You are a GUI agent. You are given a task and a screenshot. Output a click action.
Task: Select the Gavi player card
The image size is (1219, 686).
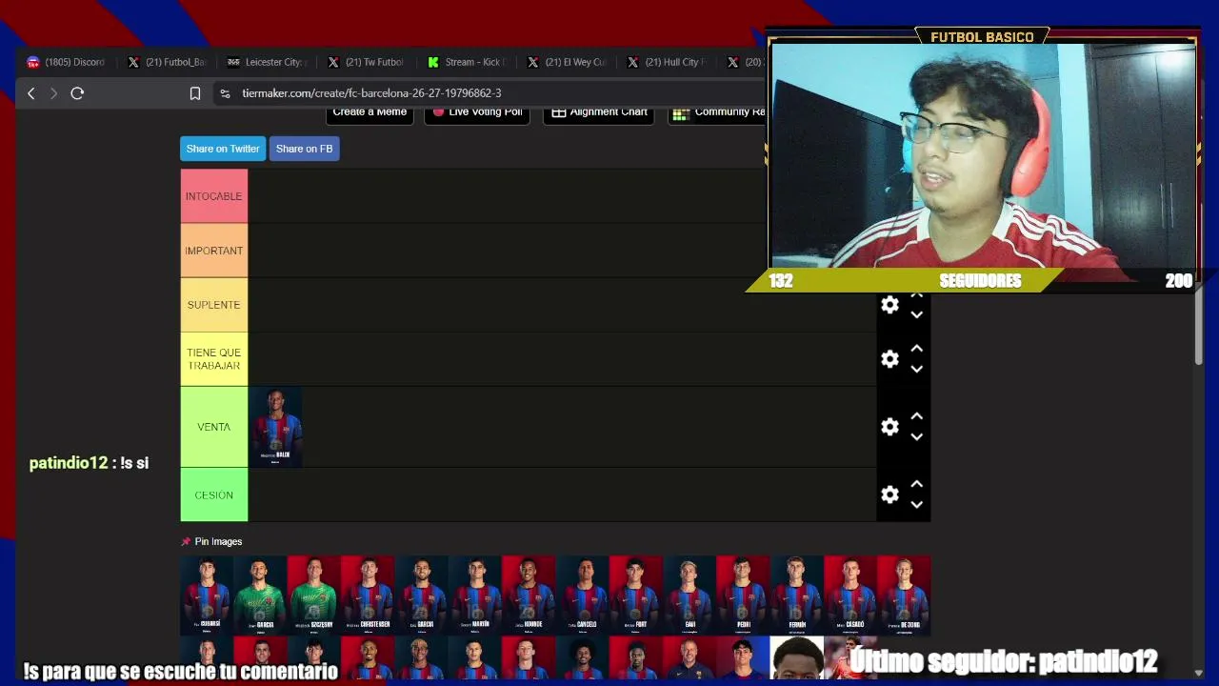coord(689,595)
